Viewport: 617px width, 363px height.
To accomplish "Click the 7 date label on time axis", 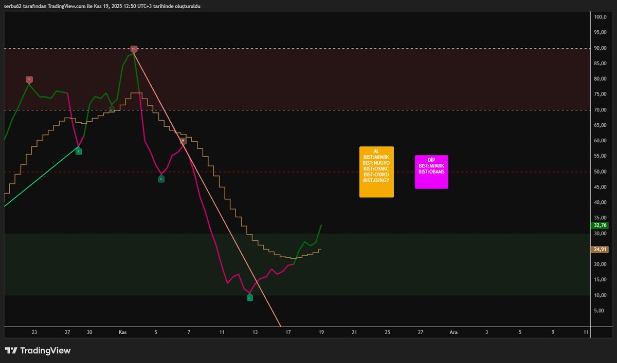I will [189, 332].
